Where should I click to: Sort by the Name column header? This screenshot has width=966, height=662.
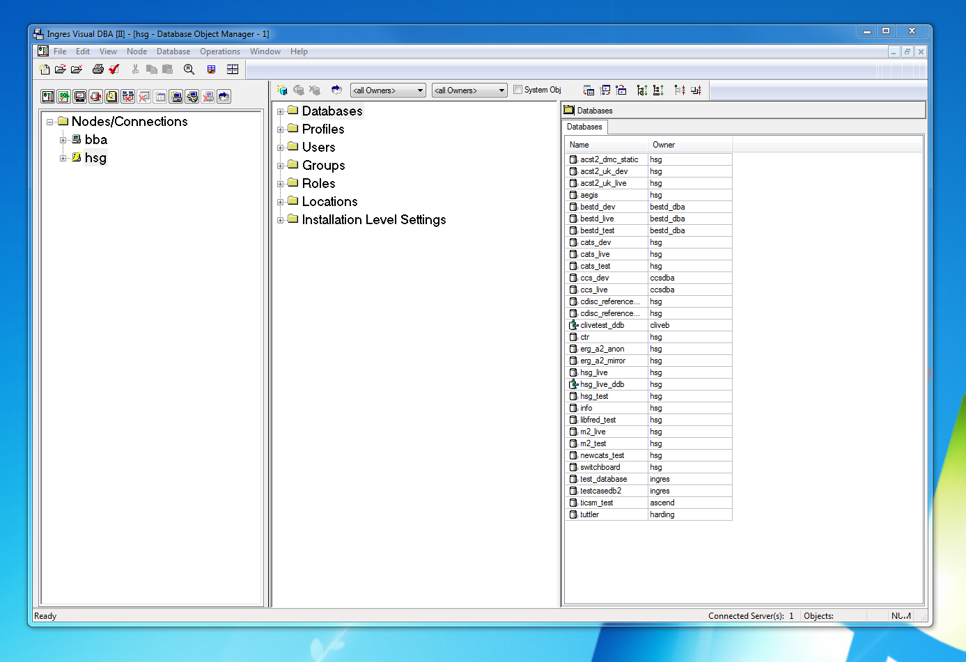607,145
